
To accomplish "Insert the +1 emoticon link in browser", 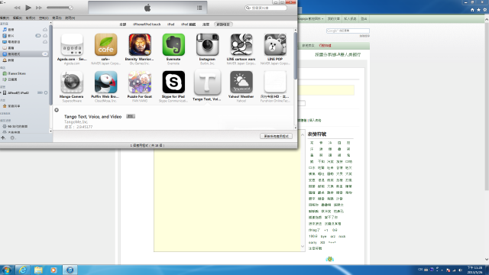I will tap(326, 230).
